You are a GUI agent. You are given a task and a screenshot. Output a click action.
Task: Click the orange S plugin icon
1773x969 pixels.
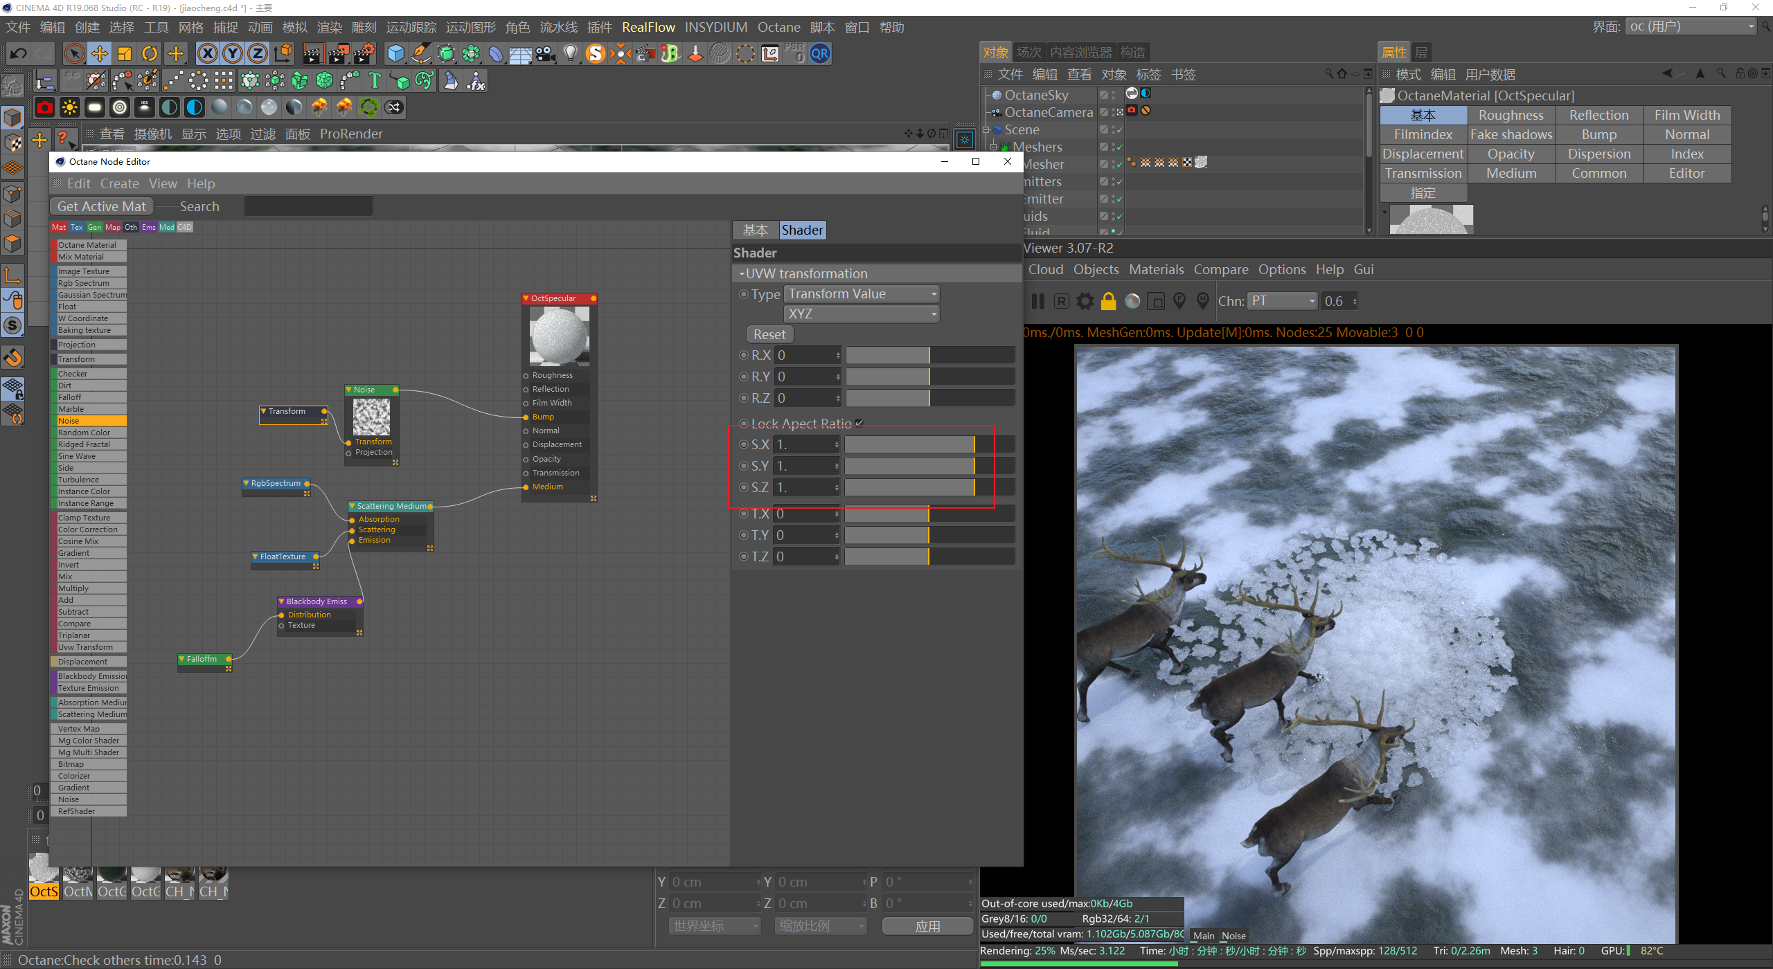[595, 53]
